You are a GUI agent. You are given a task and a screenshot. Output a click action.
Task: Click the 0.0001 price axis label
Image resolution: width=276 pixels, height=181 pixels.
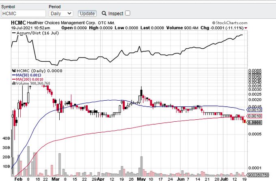coord(255,168)
